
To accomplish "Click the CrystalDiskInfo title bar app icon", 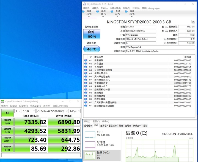I will click(x=84, y=4).
